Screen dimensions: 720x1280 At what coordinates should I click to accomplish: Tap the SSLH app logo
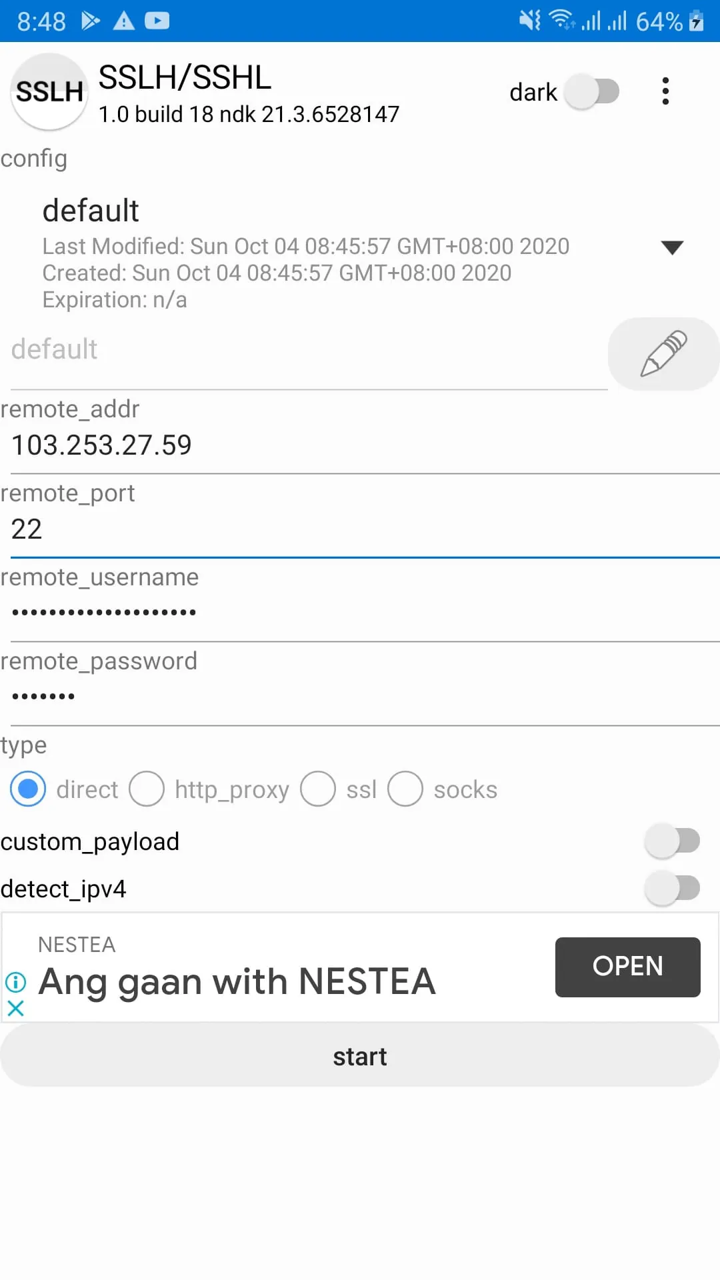click(49, 91)
